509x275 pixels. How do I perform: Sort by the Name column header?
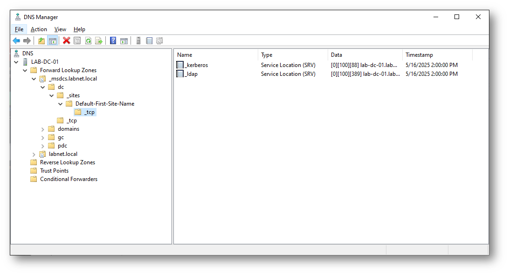[216, 55]
